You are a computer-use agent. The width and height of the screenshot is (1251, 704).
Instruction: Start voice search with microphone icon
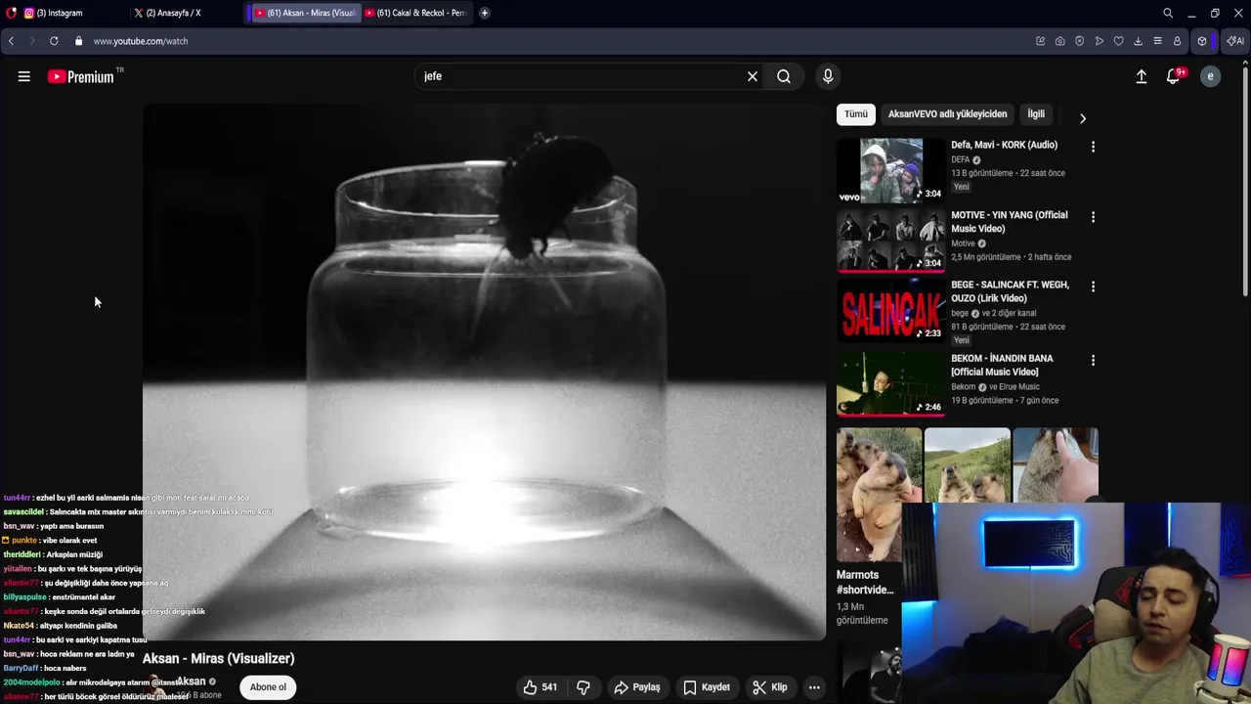(828, 76)
